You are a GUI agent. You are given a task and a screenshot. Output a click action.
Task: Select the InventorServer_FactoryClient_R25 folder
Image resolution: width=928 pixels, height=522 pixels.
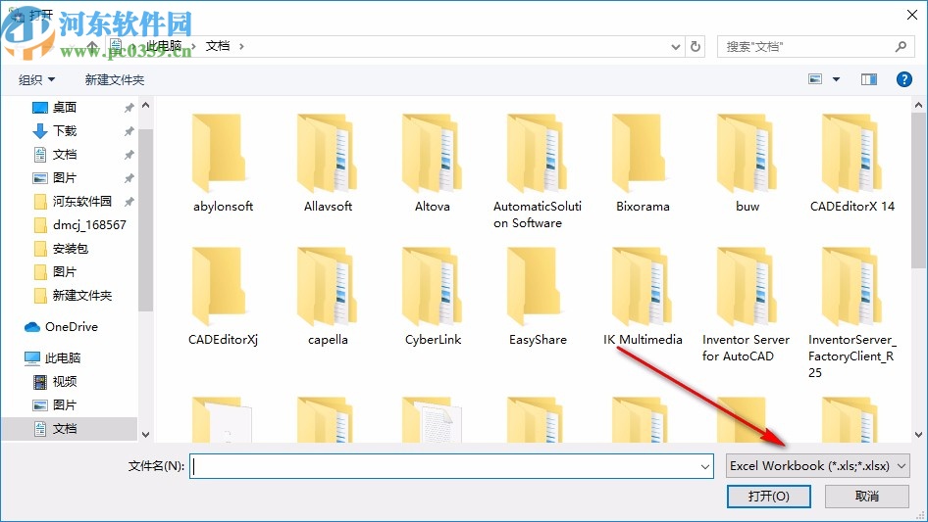coord(852,312)
